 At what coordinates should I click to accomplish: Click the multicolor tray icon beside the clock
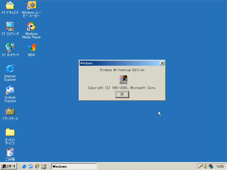211,166
